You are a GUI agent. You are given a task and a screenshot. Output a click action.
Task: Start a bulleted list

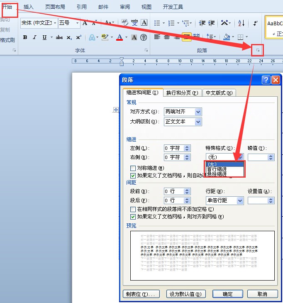coord(157,23)
